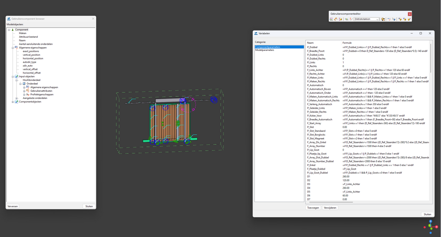
Task: Click the orange arrow sketch tool icon
Action: pos(336,19)
